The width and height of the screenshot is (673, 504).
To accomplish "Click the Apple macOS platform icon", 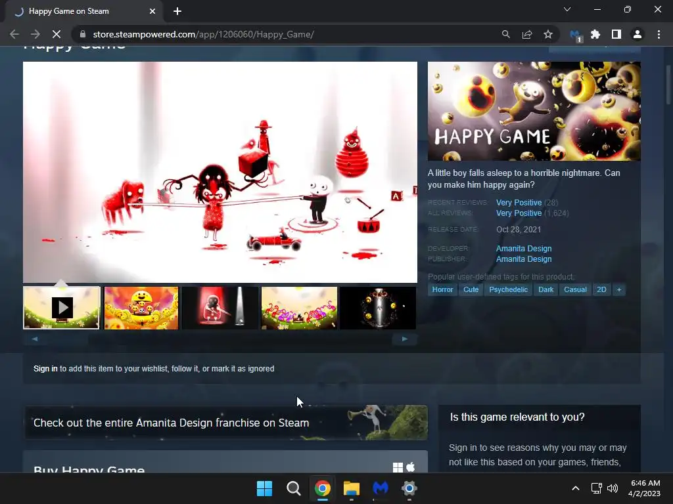I will pos(410,467).
